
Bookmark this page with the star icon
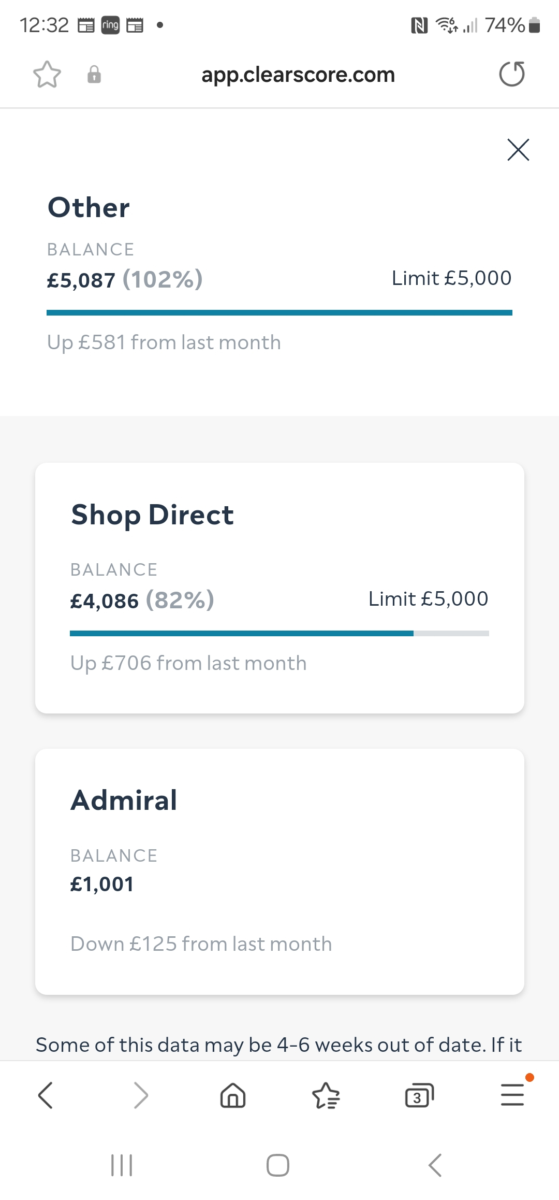[47, 75]
